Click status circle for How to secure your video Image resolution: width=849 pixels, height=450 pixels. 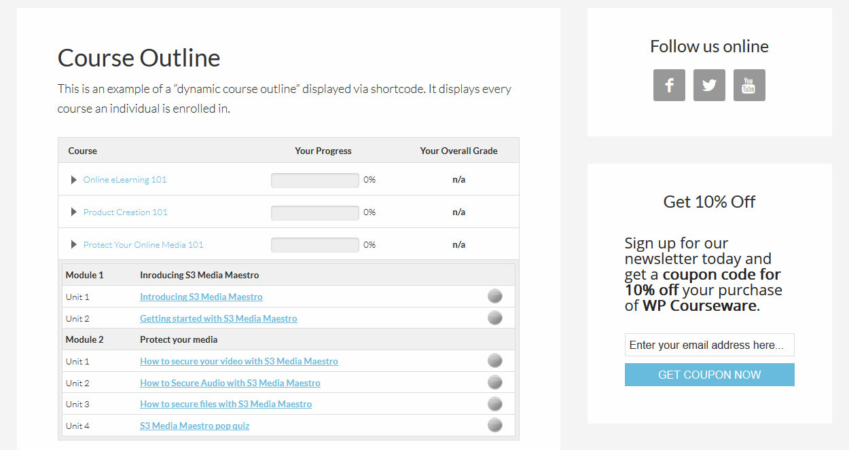(x=495, y=360)
